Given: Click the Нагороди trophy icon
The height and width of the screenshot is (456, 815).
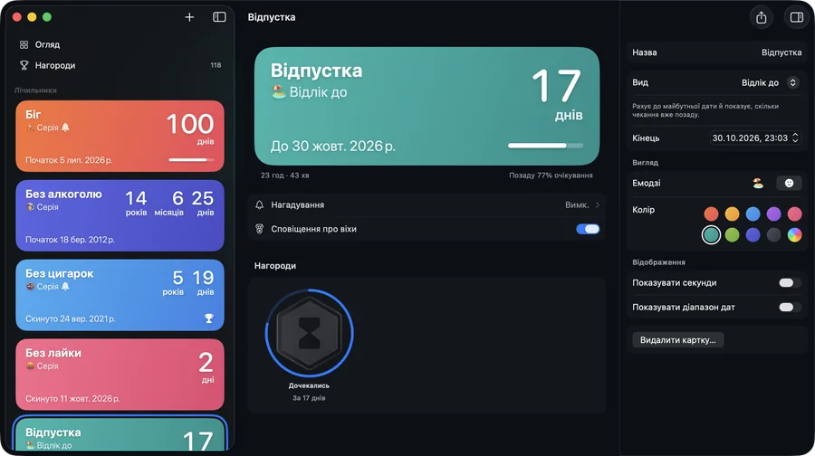Looking at the screenshot, I should [x=24, y=65].
